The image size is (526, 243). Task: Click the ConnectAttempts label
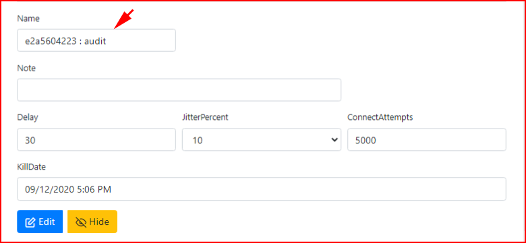click(380, 118)
